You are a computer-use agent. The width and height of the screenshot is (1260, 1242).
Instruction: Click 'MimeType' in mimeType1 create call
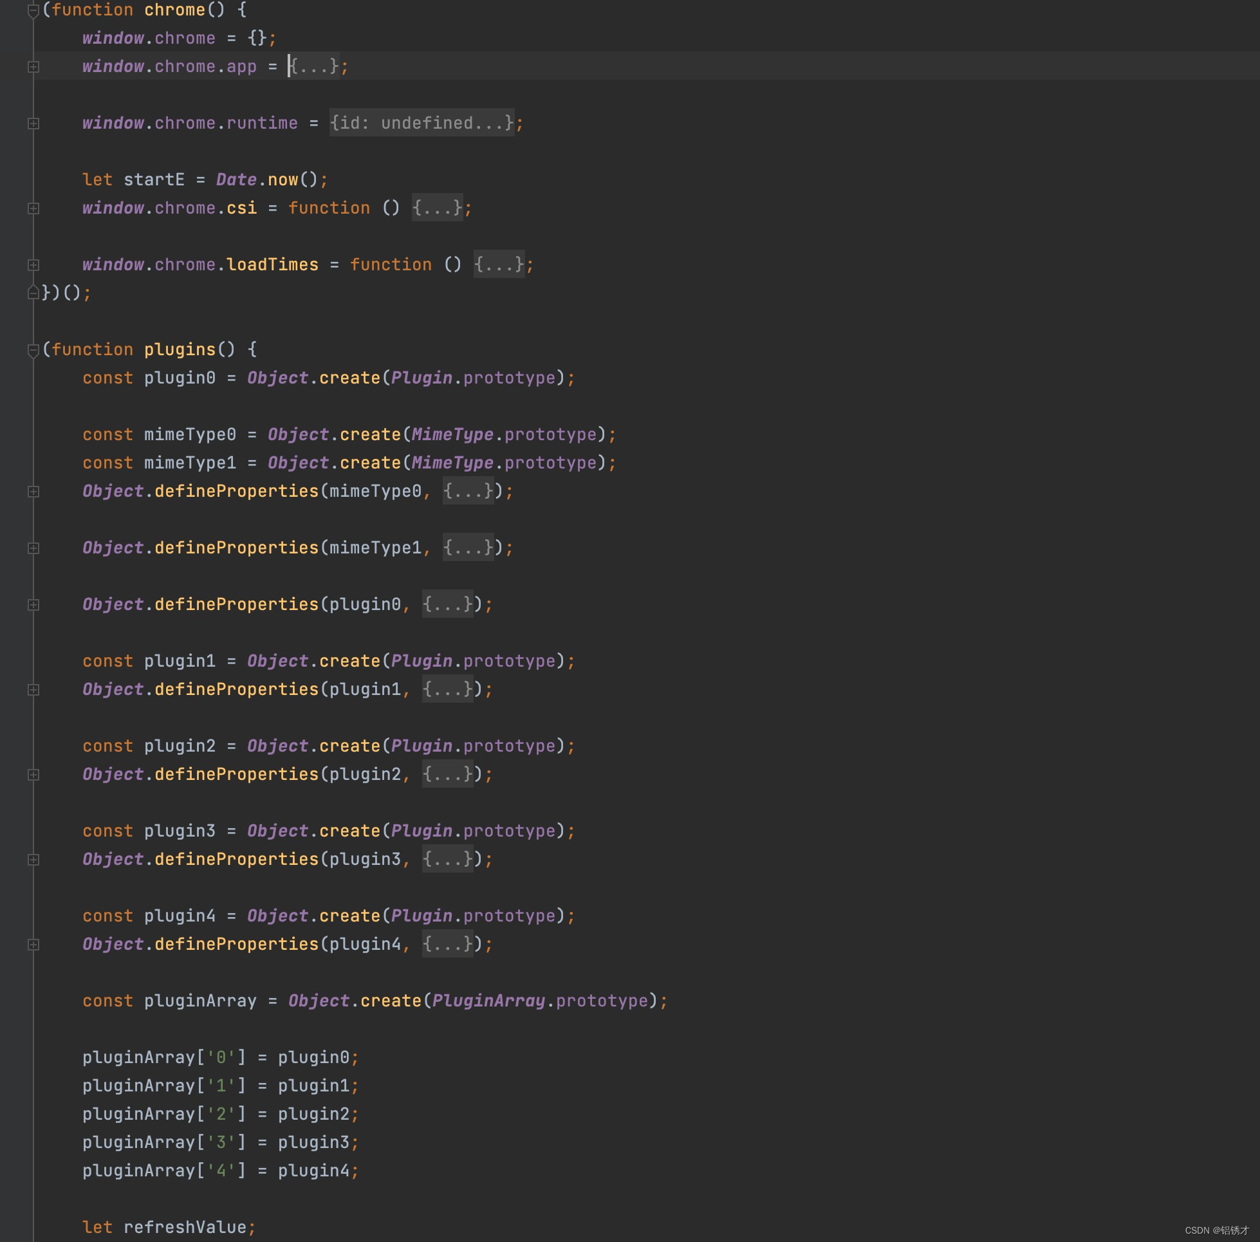coord(452,463)
